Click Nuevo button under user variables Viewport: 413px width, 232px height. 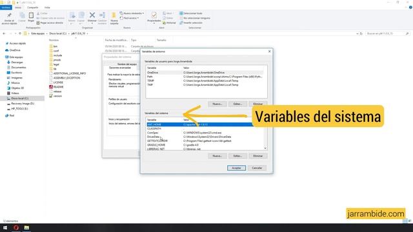[217, 104]
